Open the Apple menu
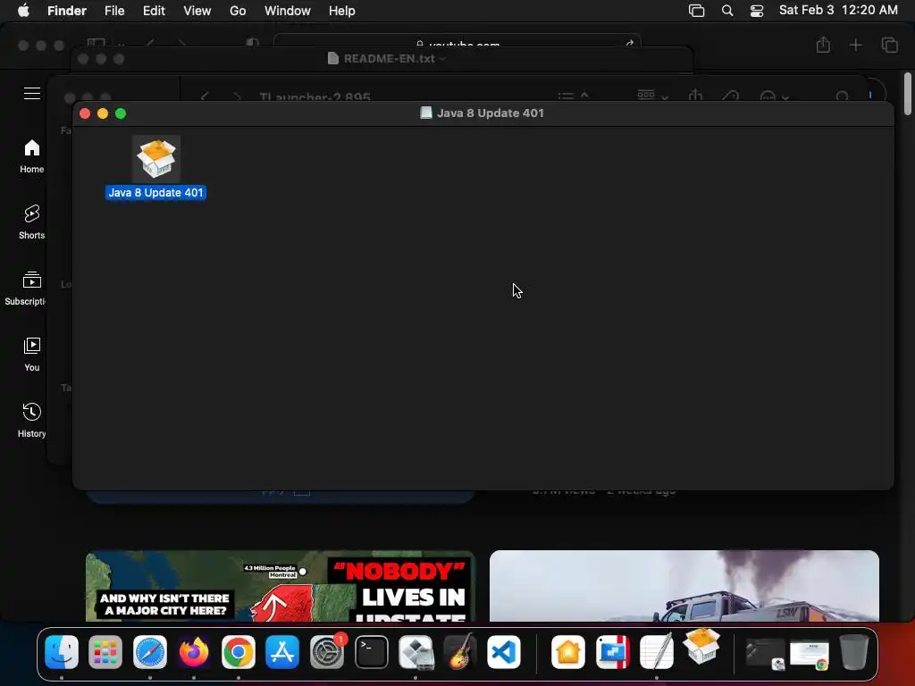Screen dimensions: 915x686 (x=23, y=11)
